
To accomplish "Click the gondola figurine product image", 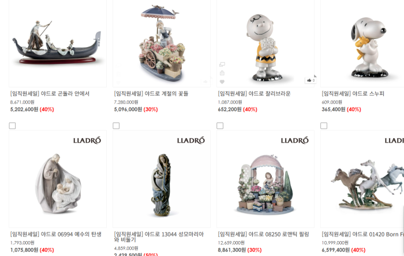I will (x=58, y=43).
